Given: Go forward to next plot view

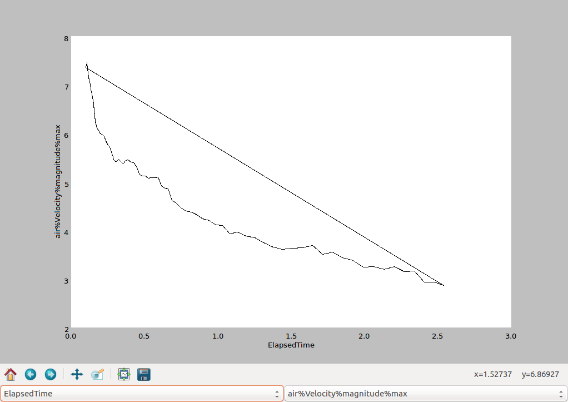Looking at the screenshot, I should (51, 374).
